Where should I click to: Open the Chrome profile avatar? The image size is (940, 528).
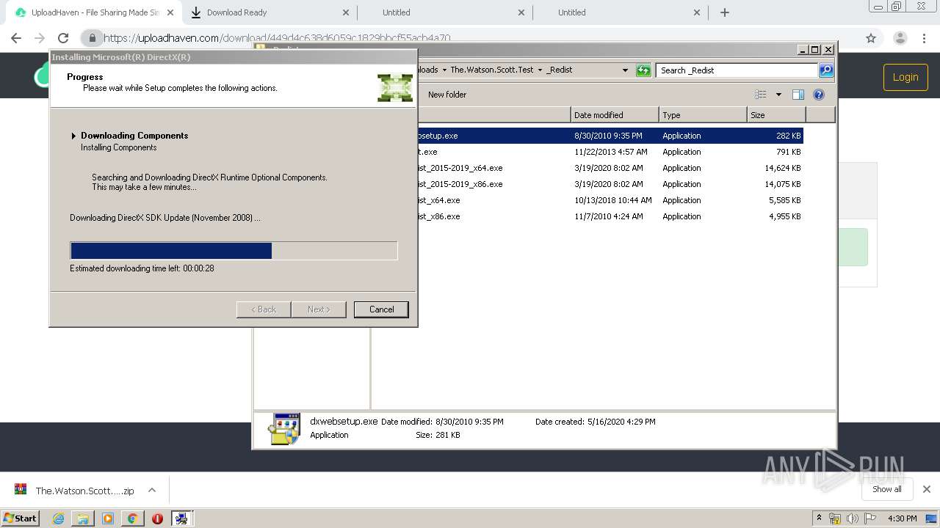click(900, 38)
